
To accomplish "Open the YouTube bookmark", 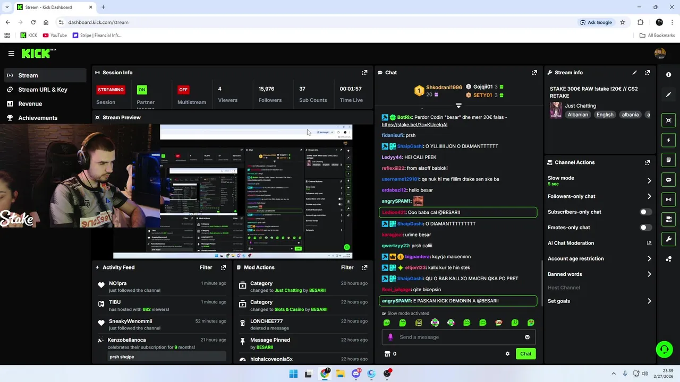I will [55, 36].
